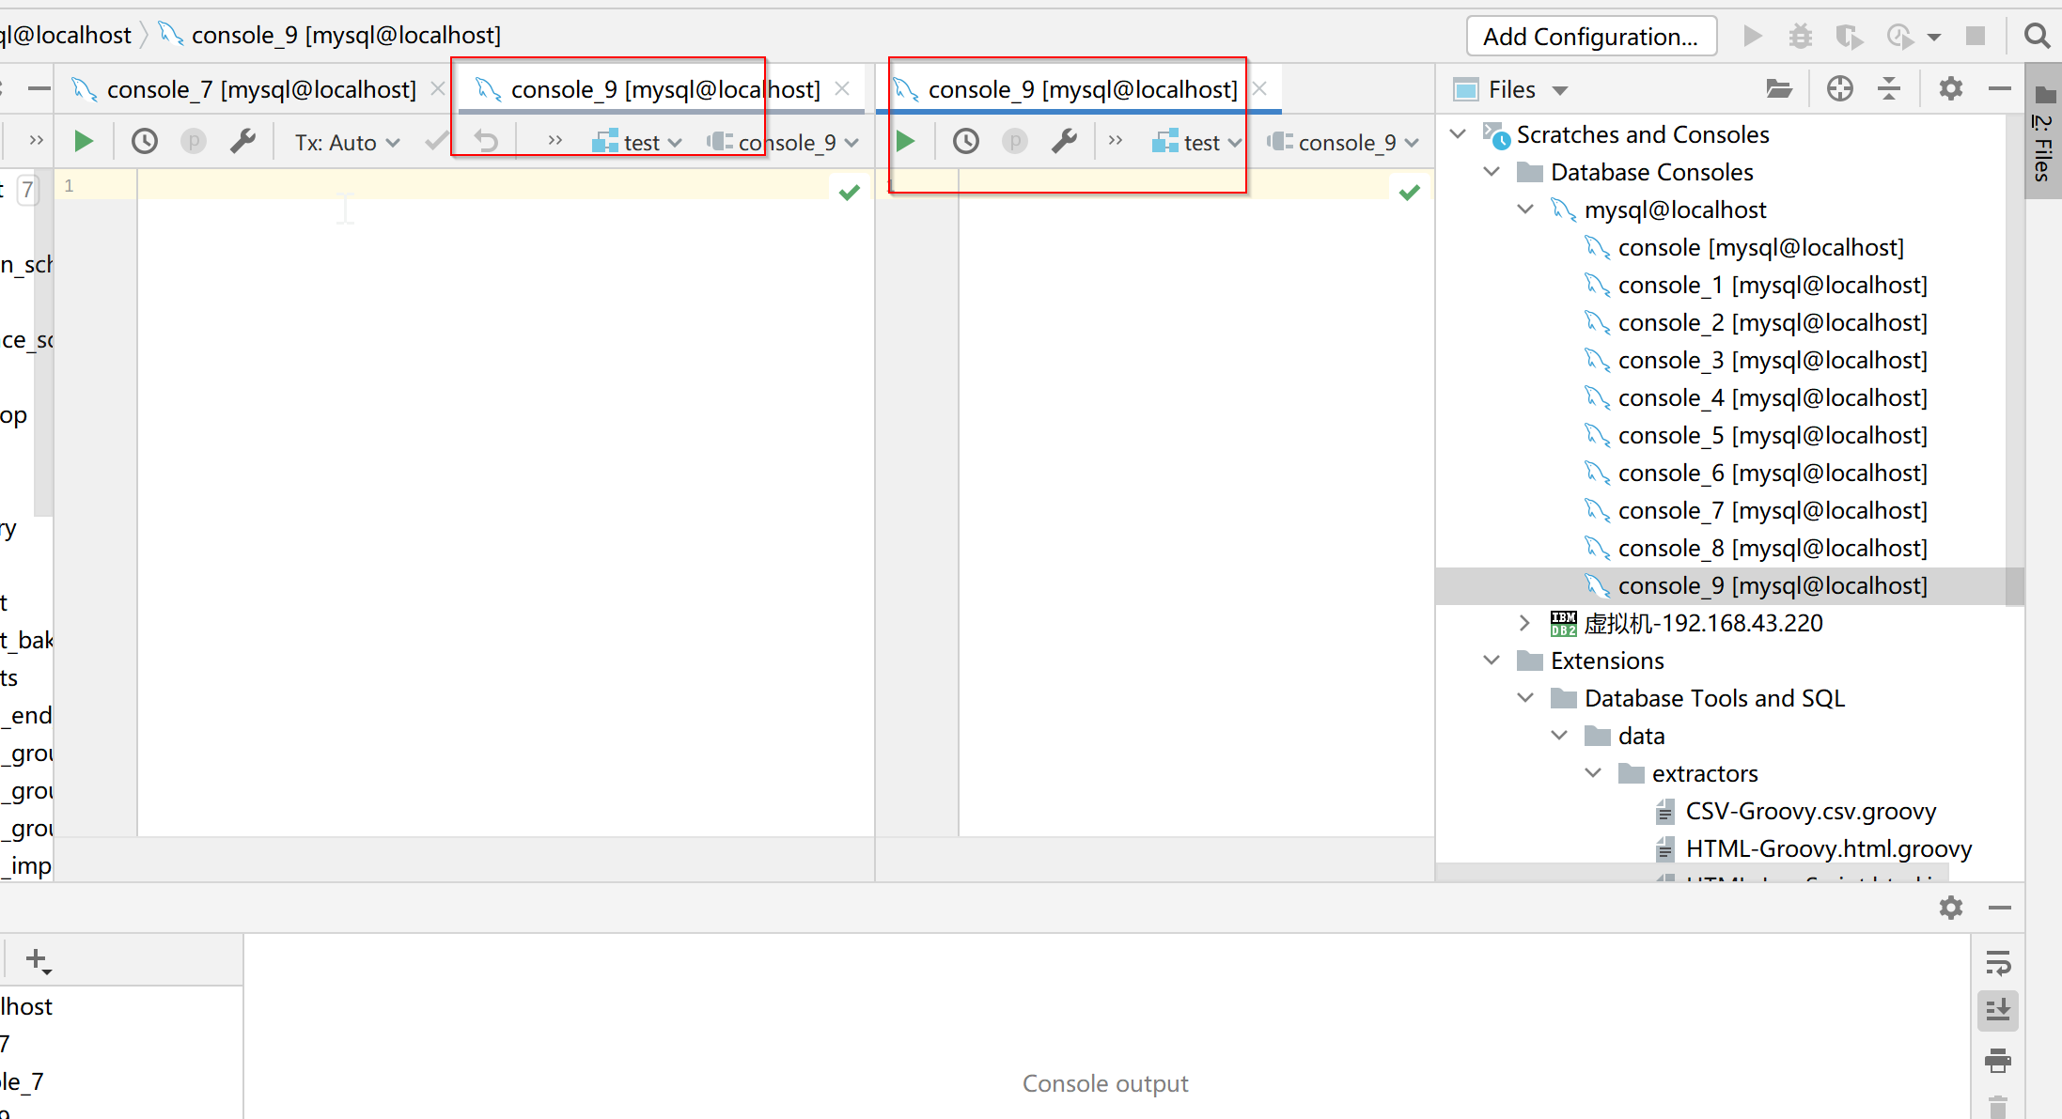The image size is (2062, 1119).
Task: Collapse Database Consoles folder
Action: 1492,172
